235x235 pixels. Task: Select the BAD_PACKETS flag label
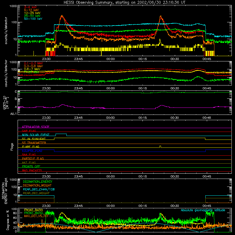click(x=32, y=170)
